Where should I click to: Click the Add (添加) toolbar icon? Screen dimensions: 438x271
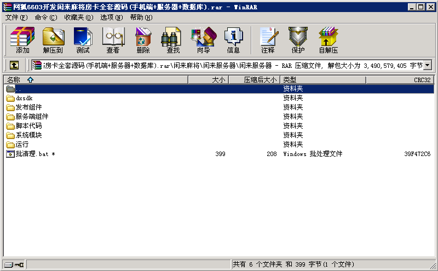[22, 40]
